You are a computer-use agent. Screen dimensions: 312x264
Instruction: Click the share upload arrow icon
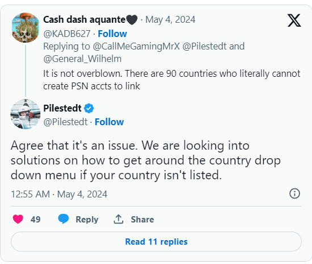click(118, 219)
